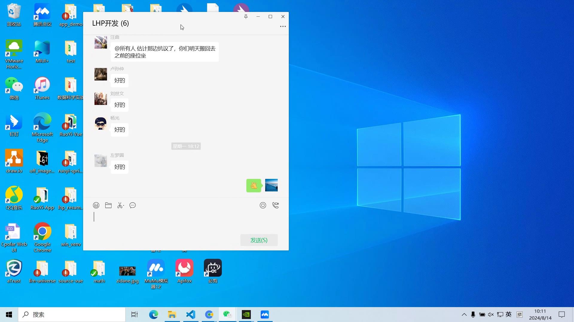Switch to 腾讯会议 on taskbar
The height and width of the screenshot is (322, 574).
tap(265, 315)
